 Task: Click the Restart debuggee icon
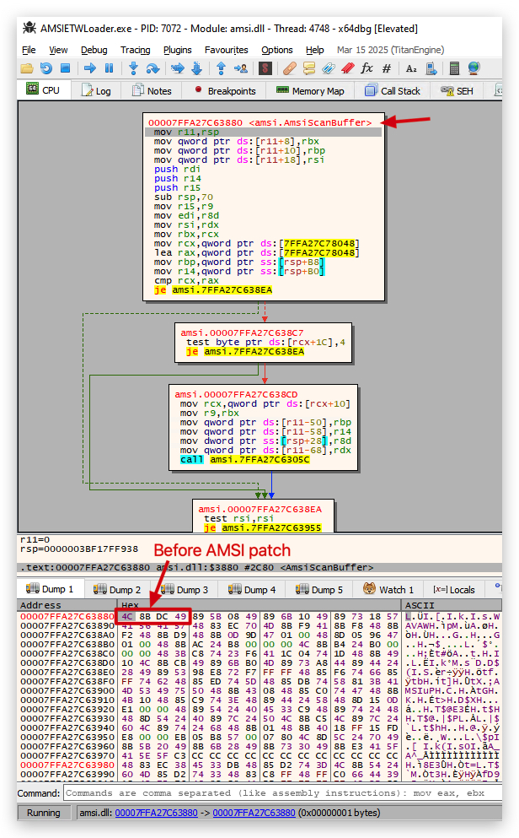click(x=46, y=68)
